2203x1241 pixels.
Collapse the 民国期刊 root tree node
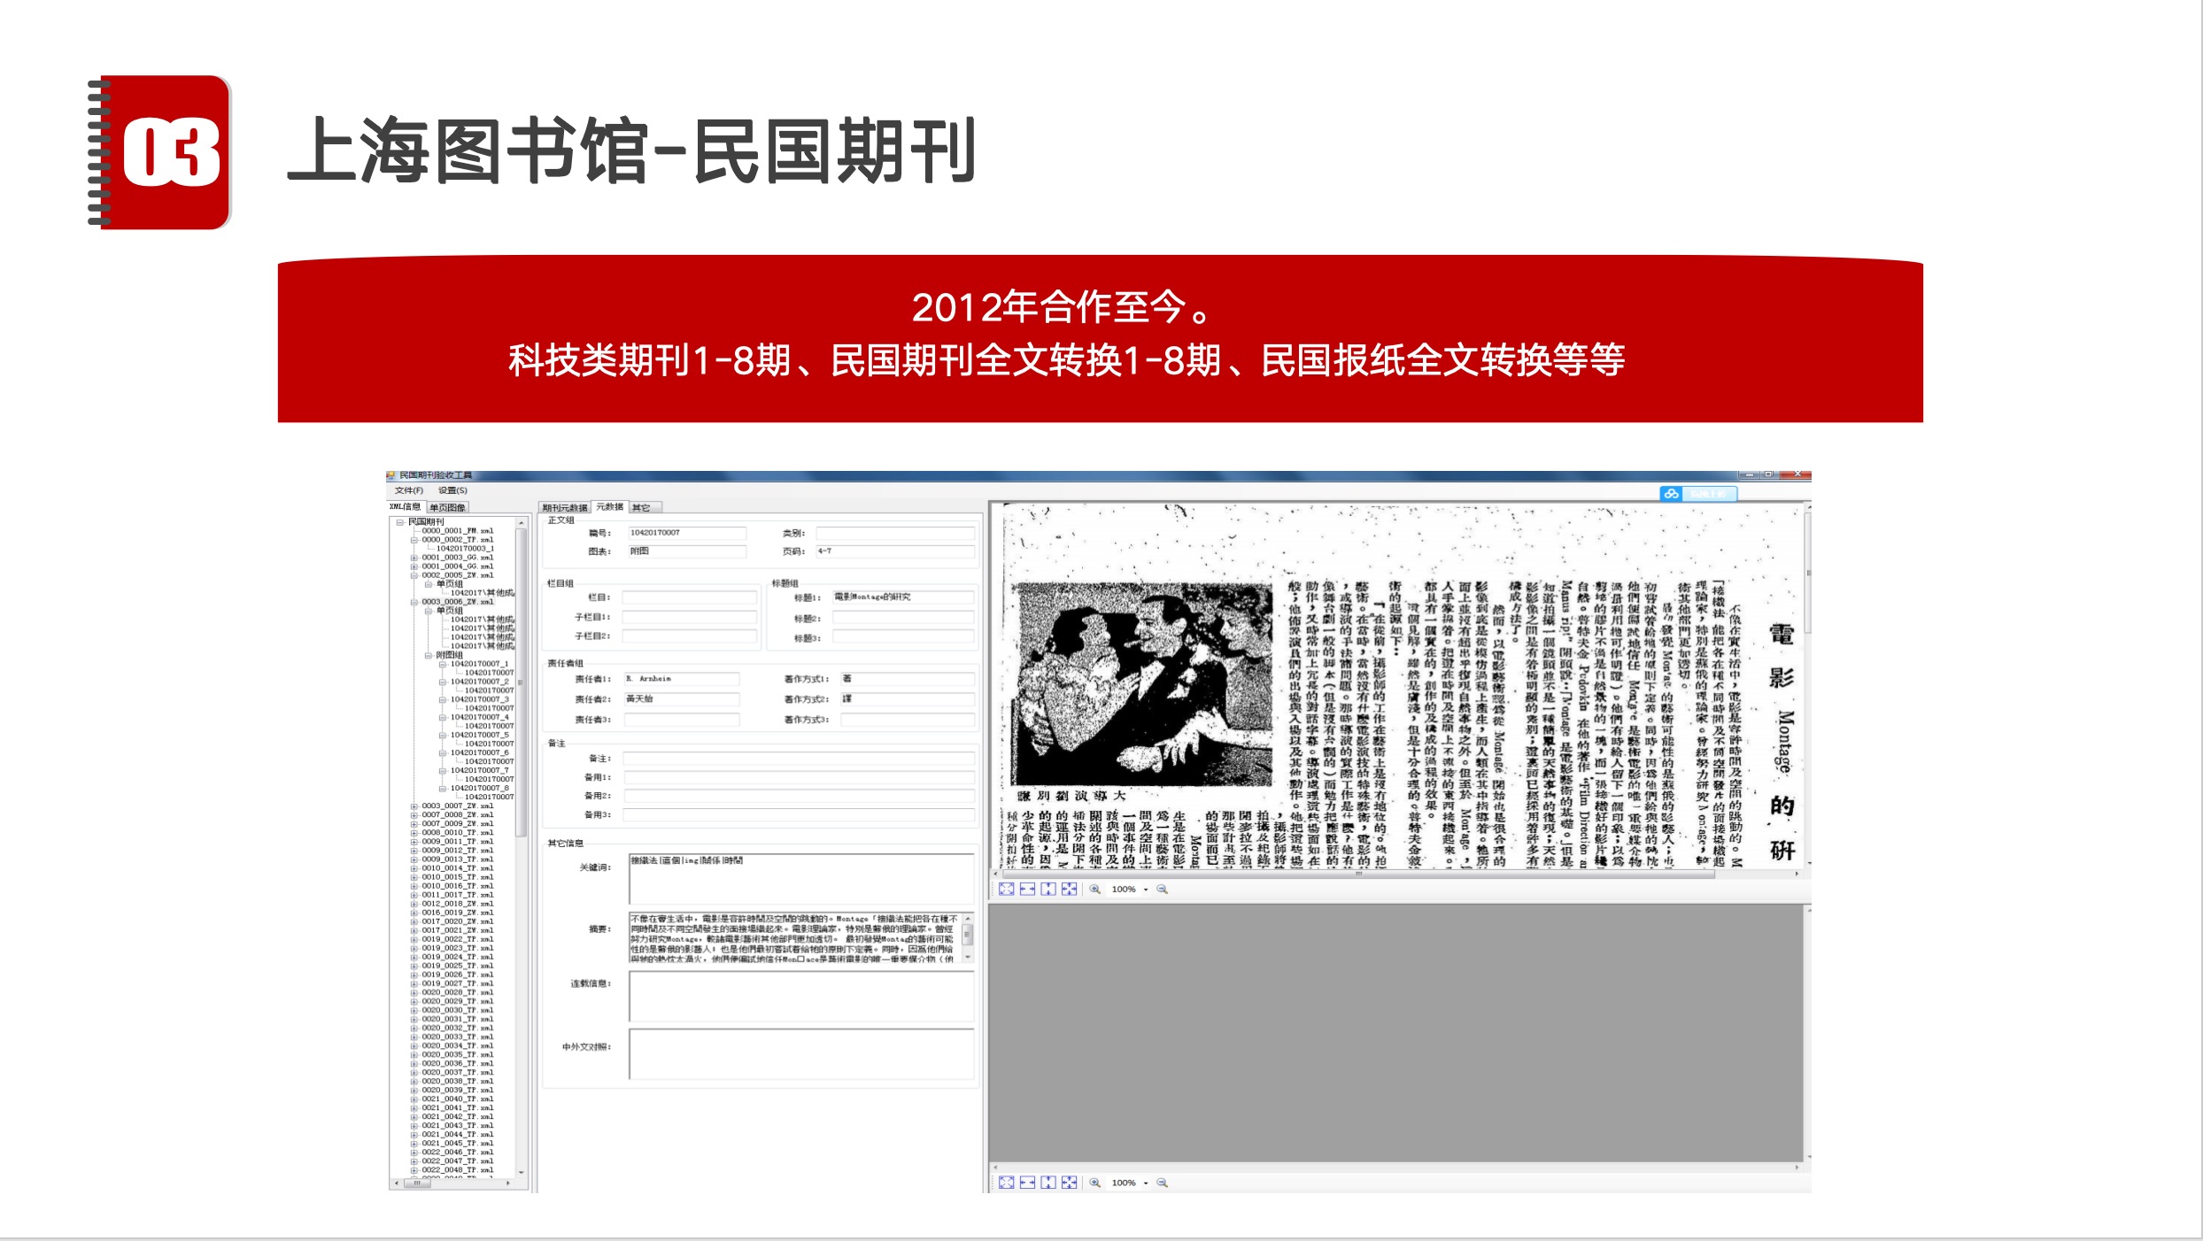tap(400, 522)
